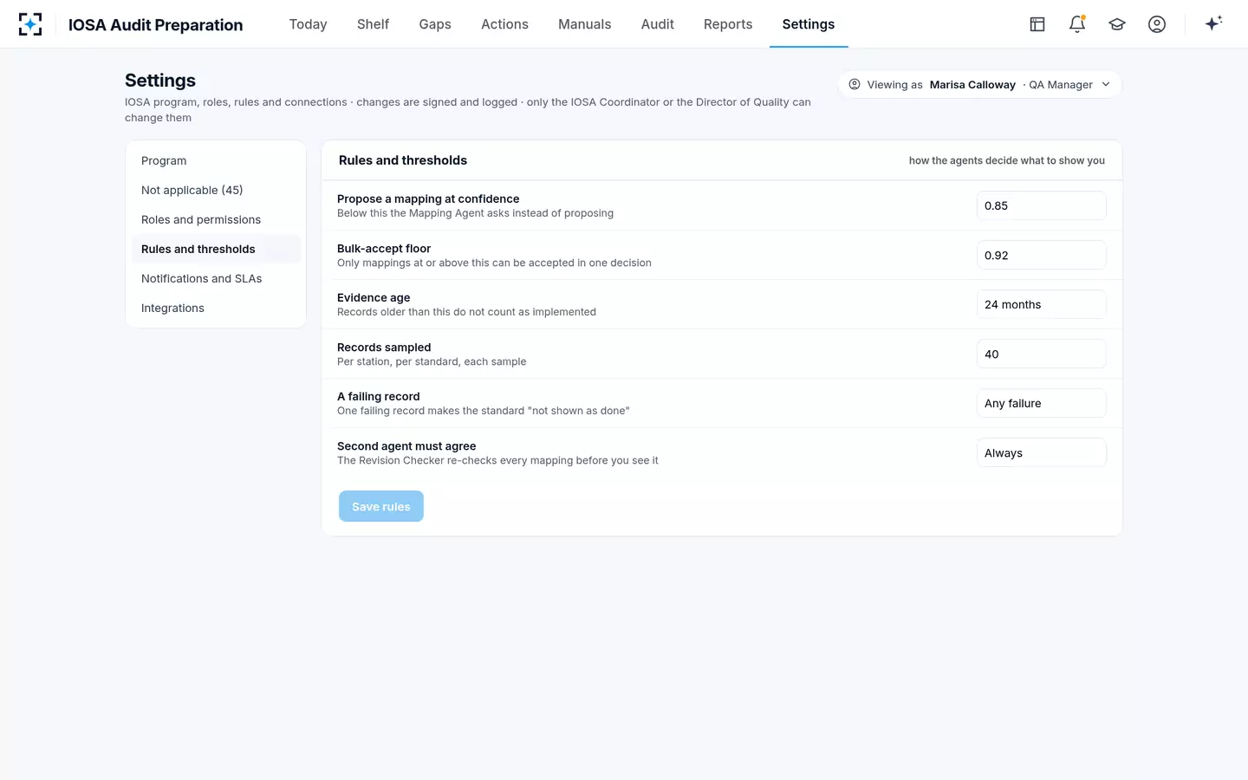Click the 'Second agent must agree' label
Image resolution: width=1248 pixels, height=780 pixels.
pos(406,446)
